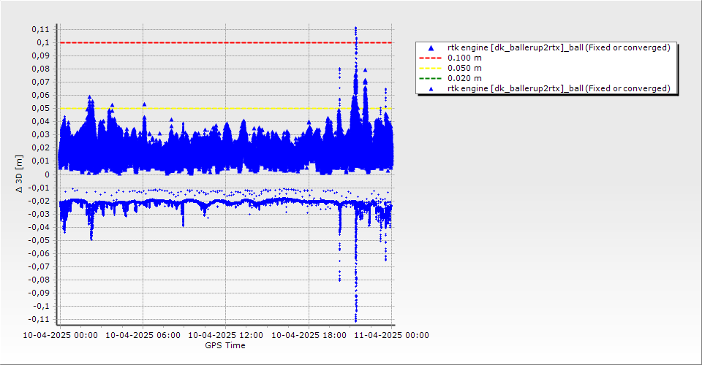Click the 0,11 tick on the vertical axis

pos(41,29)
